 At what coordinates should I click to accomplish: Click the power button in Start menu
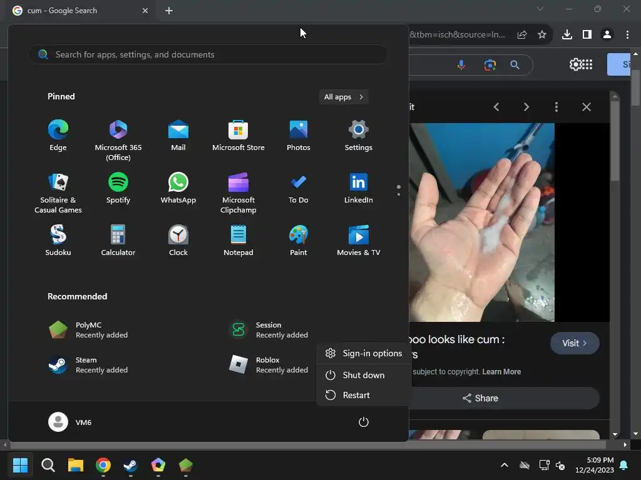click(364, 422)
